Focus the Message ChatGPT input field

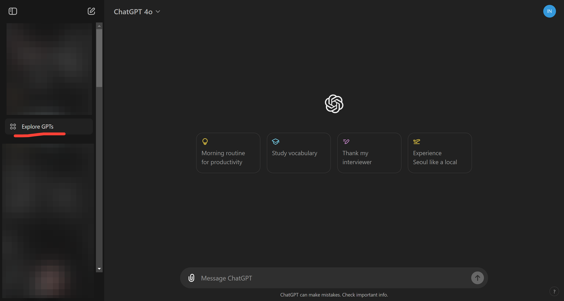click(333, 278)
